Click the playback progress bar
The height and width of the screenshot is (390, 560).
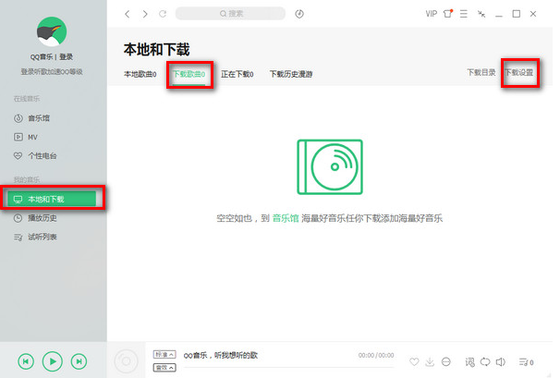click(288, 367)
